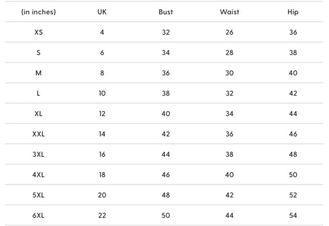Click UK size 16 in 3XL row
Viewport: 329px width, 226px height.
(x=102, y=154)
